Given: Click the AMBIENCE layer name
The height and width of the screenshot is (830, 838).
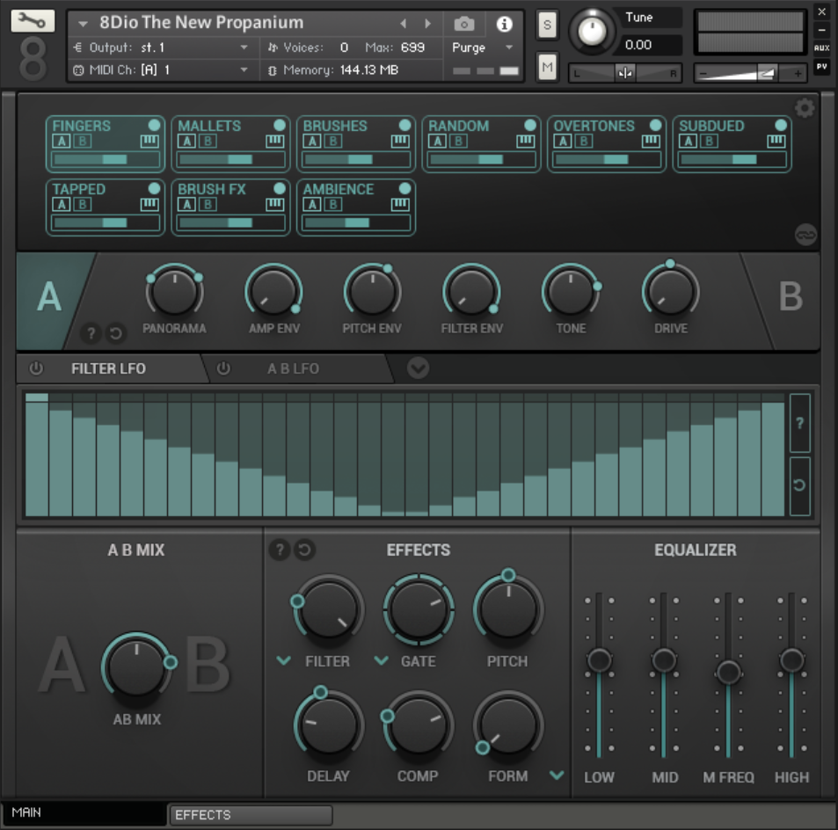Looking at the screenshot, I should tap(339, 189).
